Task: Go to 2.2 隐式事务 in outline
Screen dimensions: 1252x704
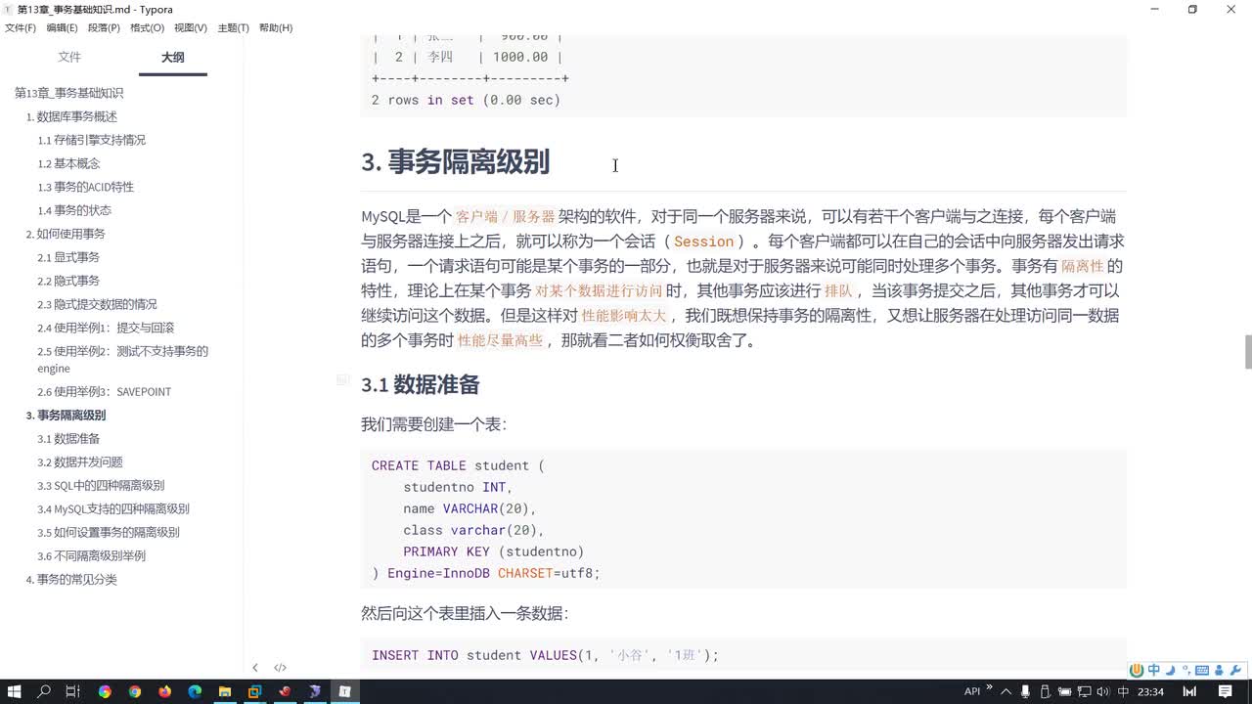Action: click(x=68, y=281)
